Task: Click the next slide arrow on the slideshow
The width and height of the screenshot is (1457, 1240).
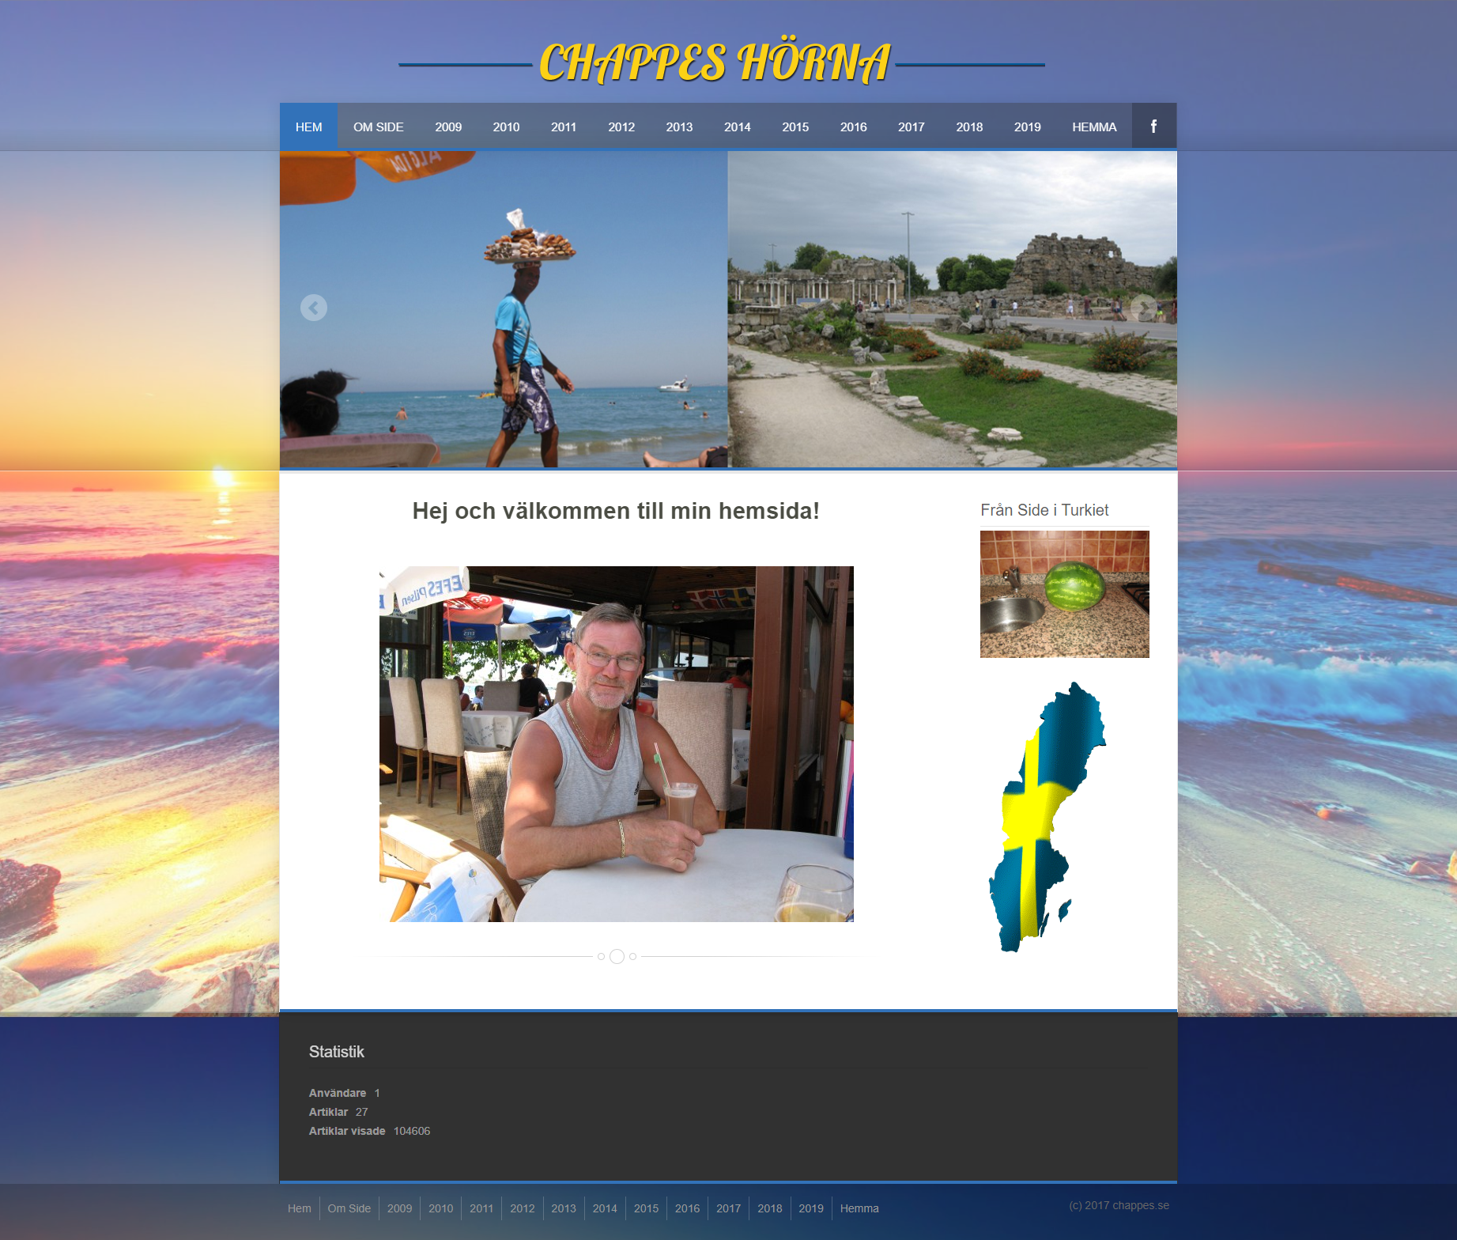Action: coord(1144,308)
